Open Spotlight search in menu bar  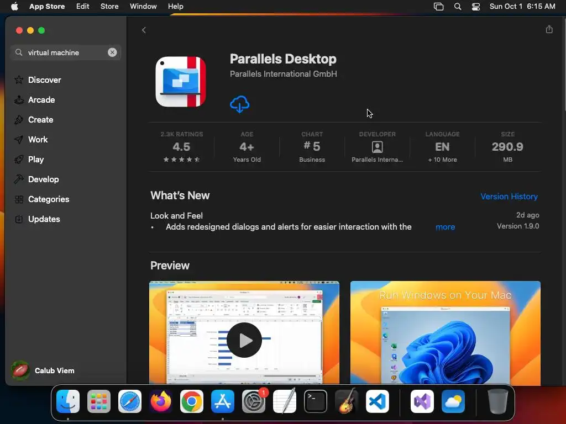pyautogui.click(x=457, y=7)
